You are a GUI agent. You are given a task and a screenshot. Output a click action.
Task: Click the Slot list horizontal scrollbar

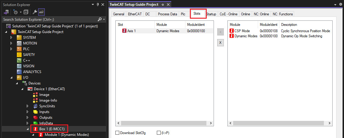164,123
